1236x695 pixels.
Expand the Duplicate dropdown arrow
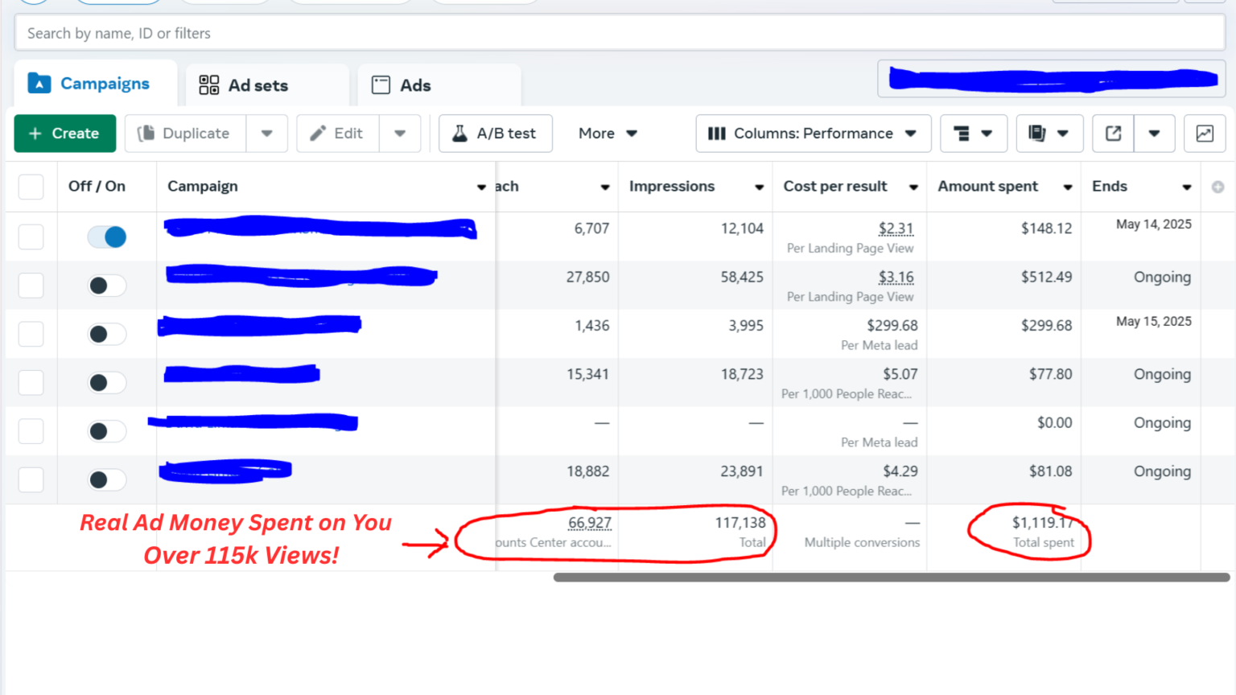coord(267,134)
